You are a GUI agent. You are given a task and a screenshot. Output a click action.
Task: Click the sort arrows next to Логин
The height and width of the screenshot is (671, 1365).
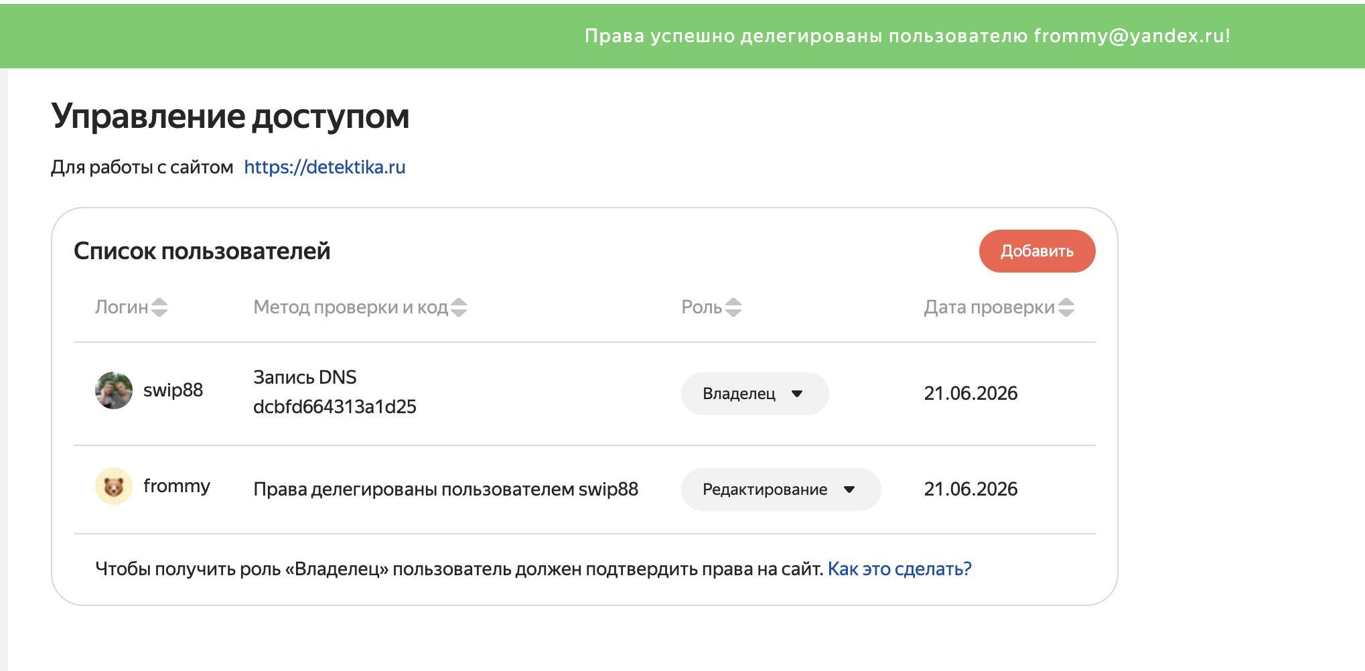tap(159, 307)
